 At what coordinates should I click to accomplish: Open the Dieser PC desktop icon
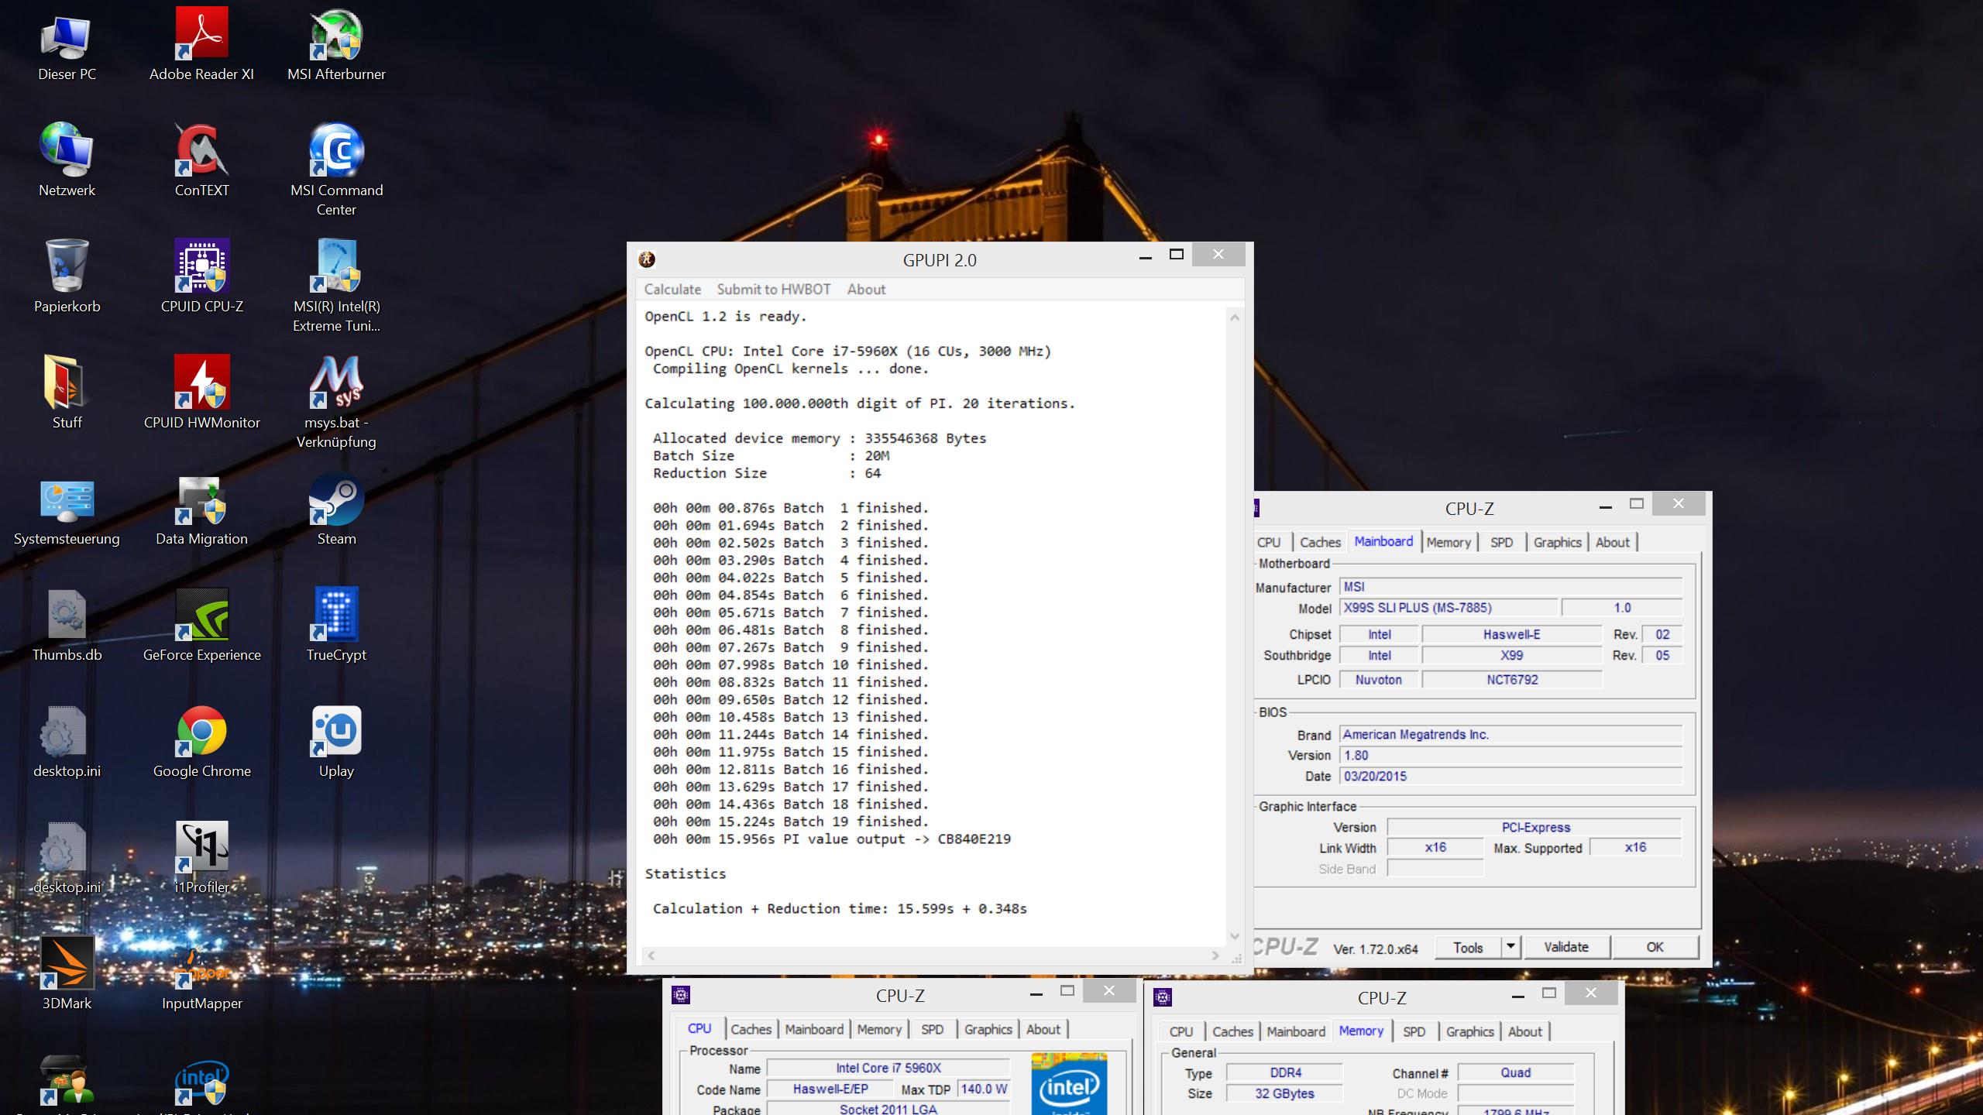tap(67, 44)
